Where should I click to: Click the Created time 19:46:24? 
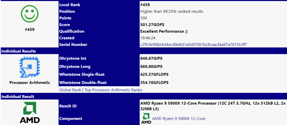(x=148, y=38)
